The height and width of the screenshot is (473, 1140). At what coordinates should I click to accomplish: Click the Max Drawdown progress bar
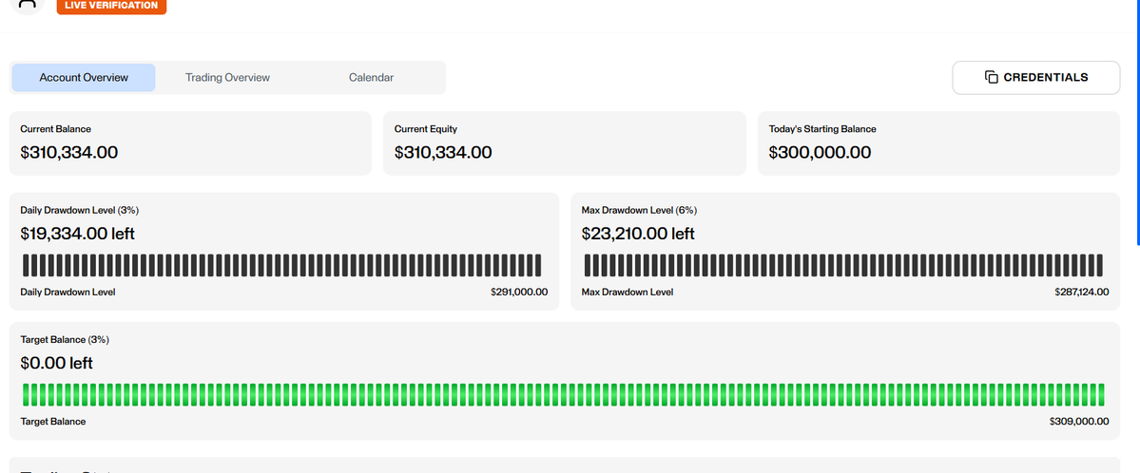[843, 265]
